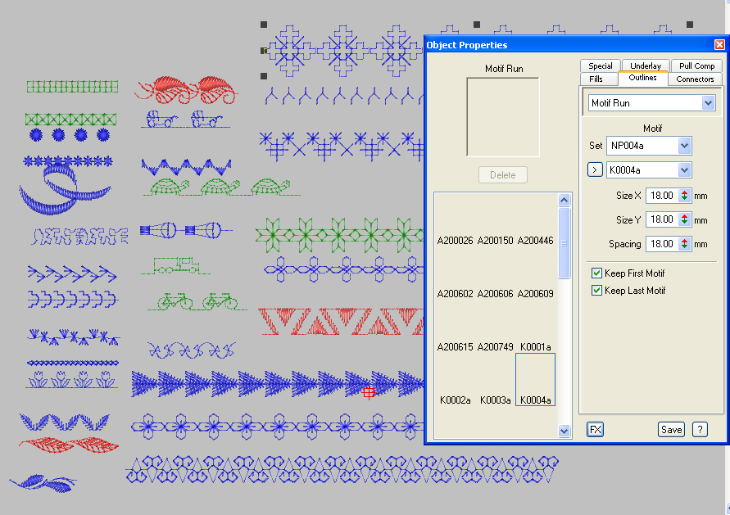Select the blue tulip flower motif row
This screenshot has width=730, height=515.
click(72, 380)
